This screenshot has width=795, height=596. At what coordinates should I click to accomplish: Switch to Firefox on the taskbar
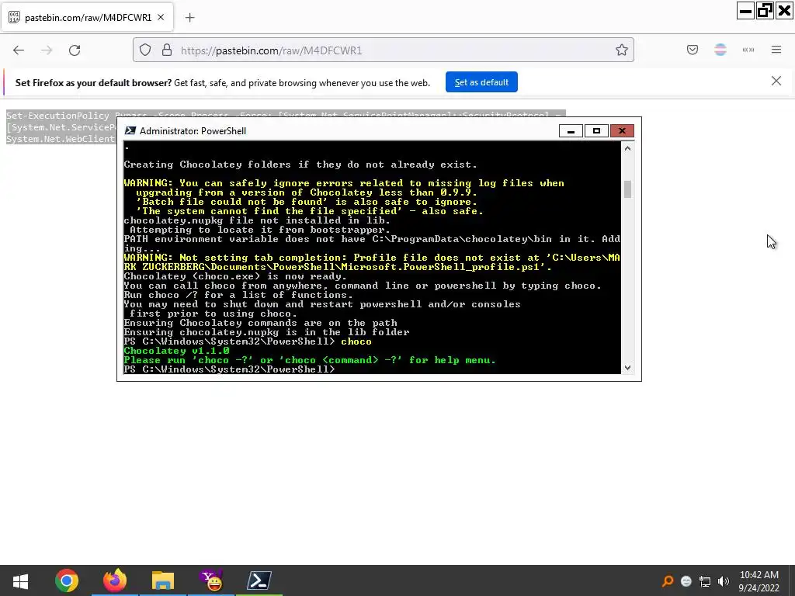pyautogui.click(x=115, y=580)
